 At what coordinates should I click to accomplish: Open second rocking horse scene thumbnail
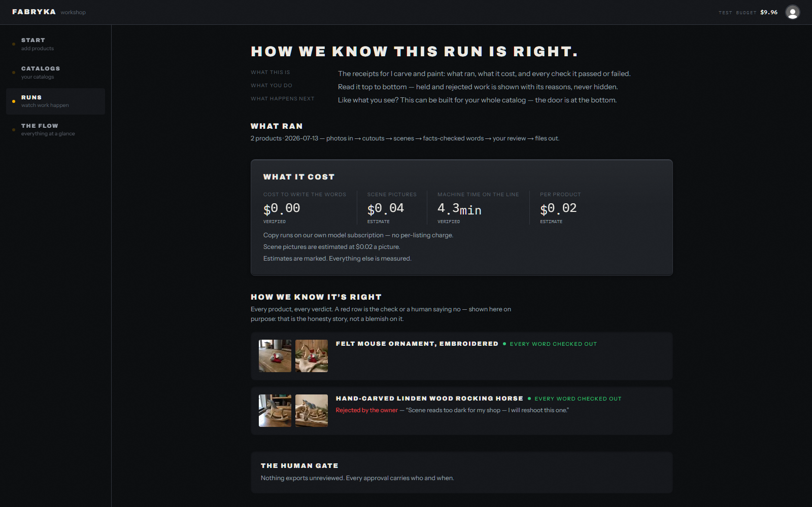click(312, 411)
